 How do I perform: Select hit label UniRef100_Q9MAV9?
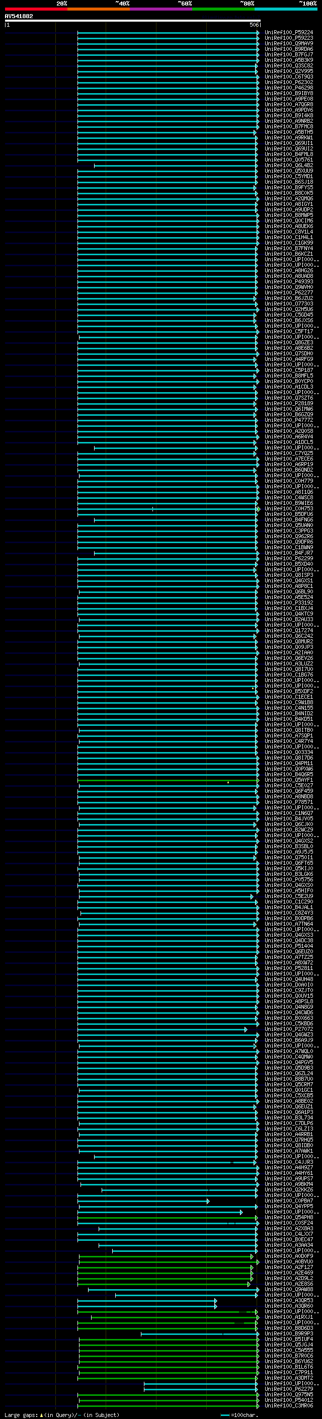(289, 43)
